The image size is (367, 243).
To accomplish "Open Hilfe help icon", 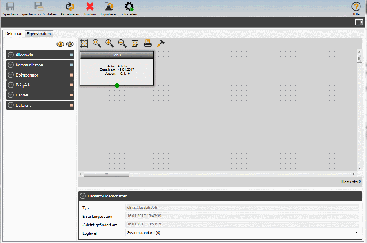I will tap(356, 7).
